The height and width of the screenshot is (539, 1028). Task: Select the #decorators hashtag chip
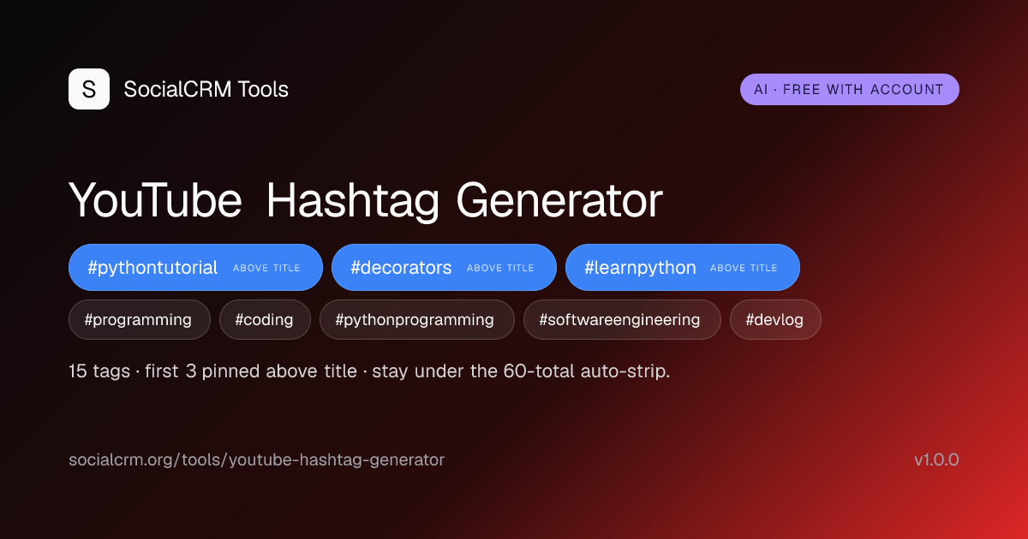point(444,268)
